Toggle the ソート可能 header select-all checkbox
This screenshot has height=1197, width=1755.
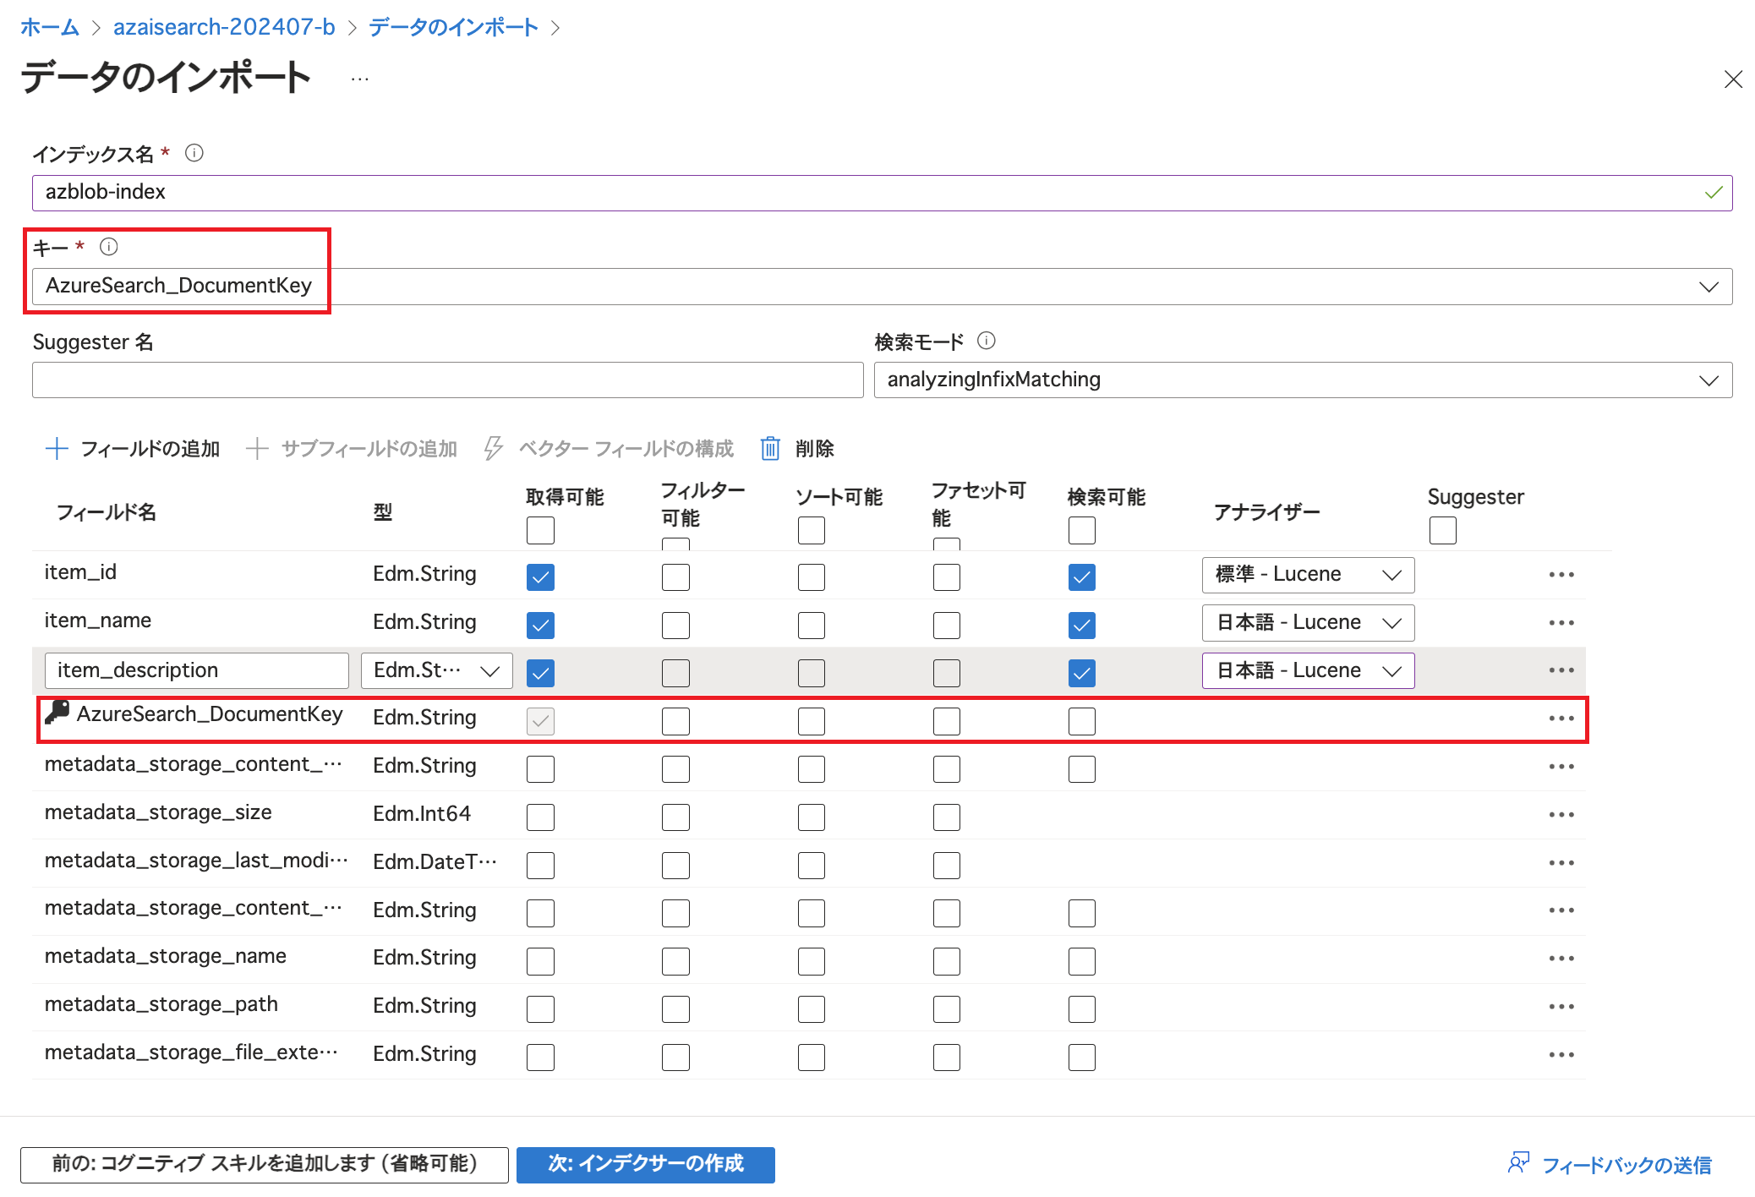pyautogui.click(x=812, y=531)
